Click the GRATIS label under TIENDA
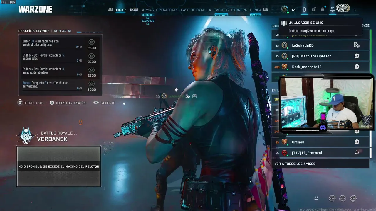 pyautogui.click(x=255, y=15)
